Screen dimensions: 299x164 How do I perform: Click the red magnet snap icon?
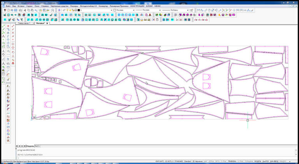tap(13, 63)
